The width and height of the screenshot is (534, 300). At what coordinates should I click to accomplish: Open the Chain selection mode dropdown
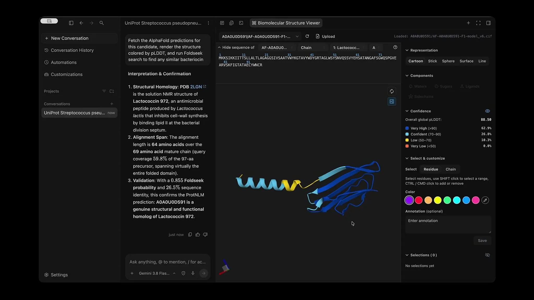coord(313,47)
